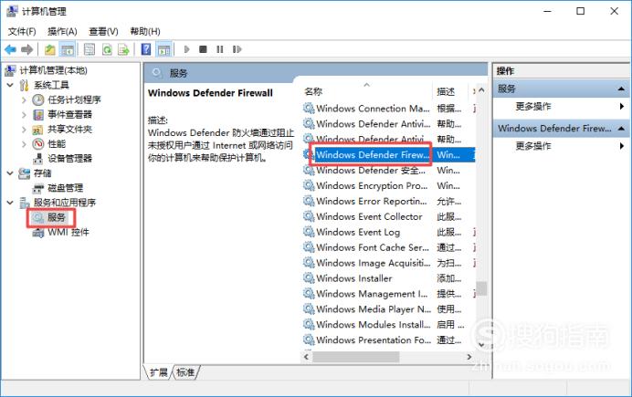Collapse the 服务和应用程序 node
Viewport: 632px width, 397px height.
pos(10,203)
